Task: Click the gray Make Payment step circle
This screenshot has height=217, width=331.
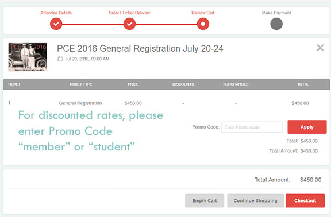Action: point(276,24)
